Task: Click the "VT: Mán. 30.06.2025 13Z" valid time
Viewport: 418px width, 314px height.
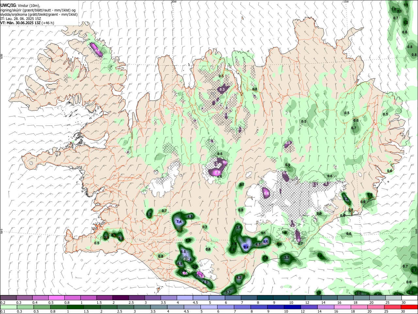Action: [x=20, y=23]
